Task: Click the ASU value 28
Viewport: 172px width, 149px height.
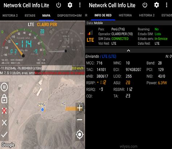Action: click(128, 83)
